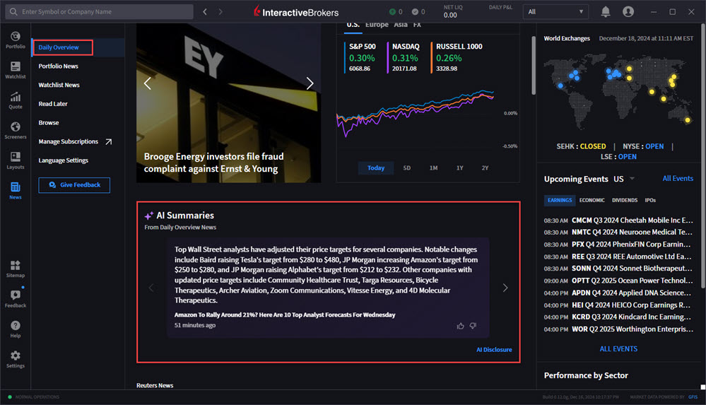The width and height of the screenshot is (706, 405).
Task: Switch to the FX market tab
Action: 418,25
